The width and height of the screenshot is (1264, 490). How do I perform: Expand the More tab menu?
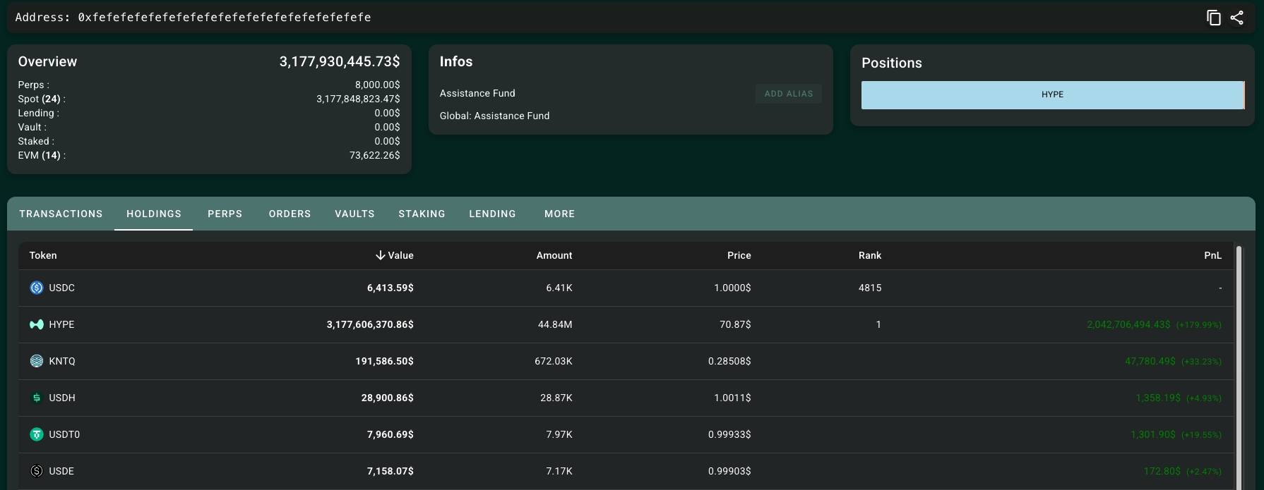pos(559,214)
